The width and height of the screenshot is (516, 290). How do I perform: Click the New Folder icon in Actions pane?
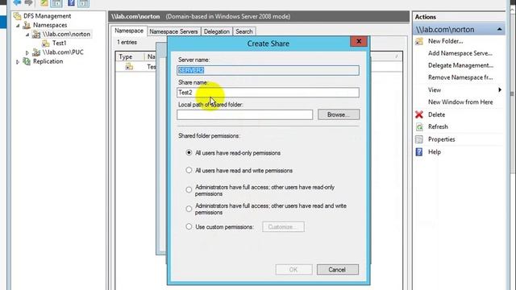point(419,41)
